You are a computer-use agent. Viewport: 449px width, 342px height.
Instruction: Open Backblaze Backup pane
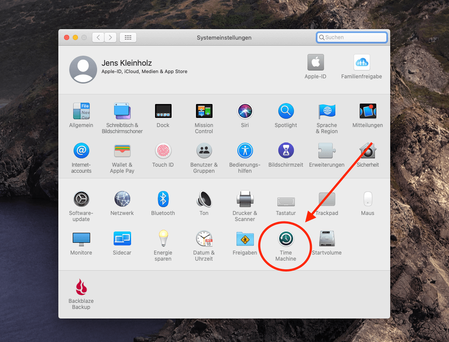(81, 287)
